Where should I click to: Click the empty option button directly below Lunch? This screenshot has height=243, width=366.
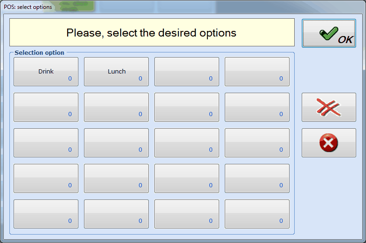click(x=116, y=107)
